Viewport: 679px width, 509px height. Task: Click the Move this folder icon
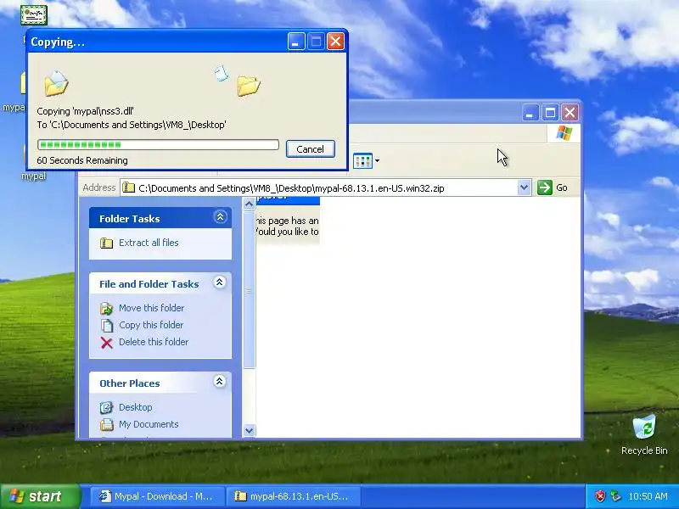107,308
